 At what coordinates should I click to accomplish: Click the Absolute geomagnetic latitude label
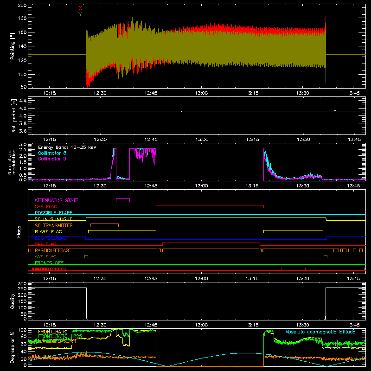320,332
